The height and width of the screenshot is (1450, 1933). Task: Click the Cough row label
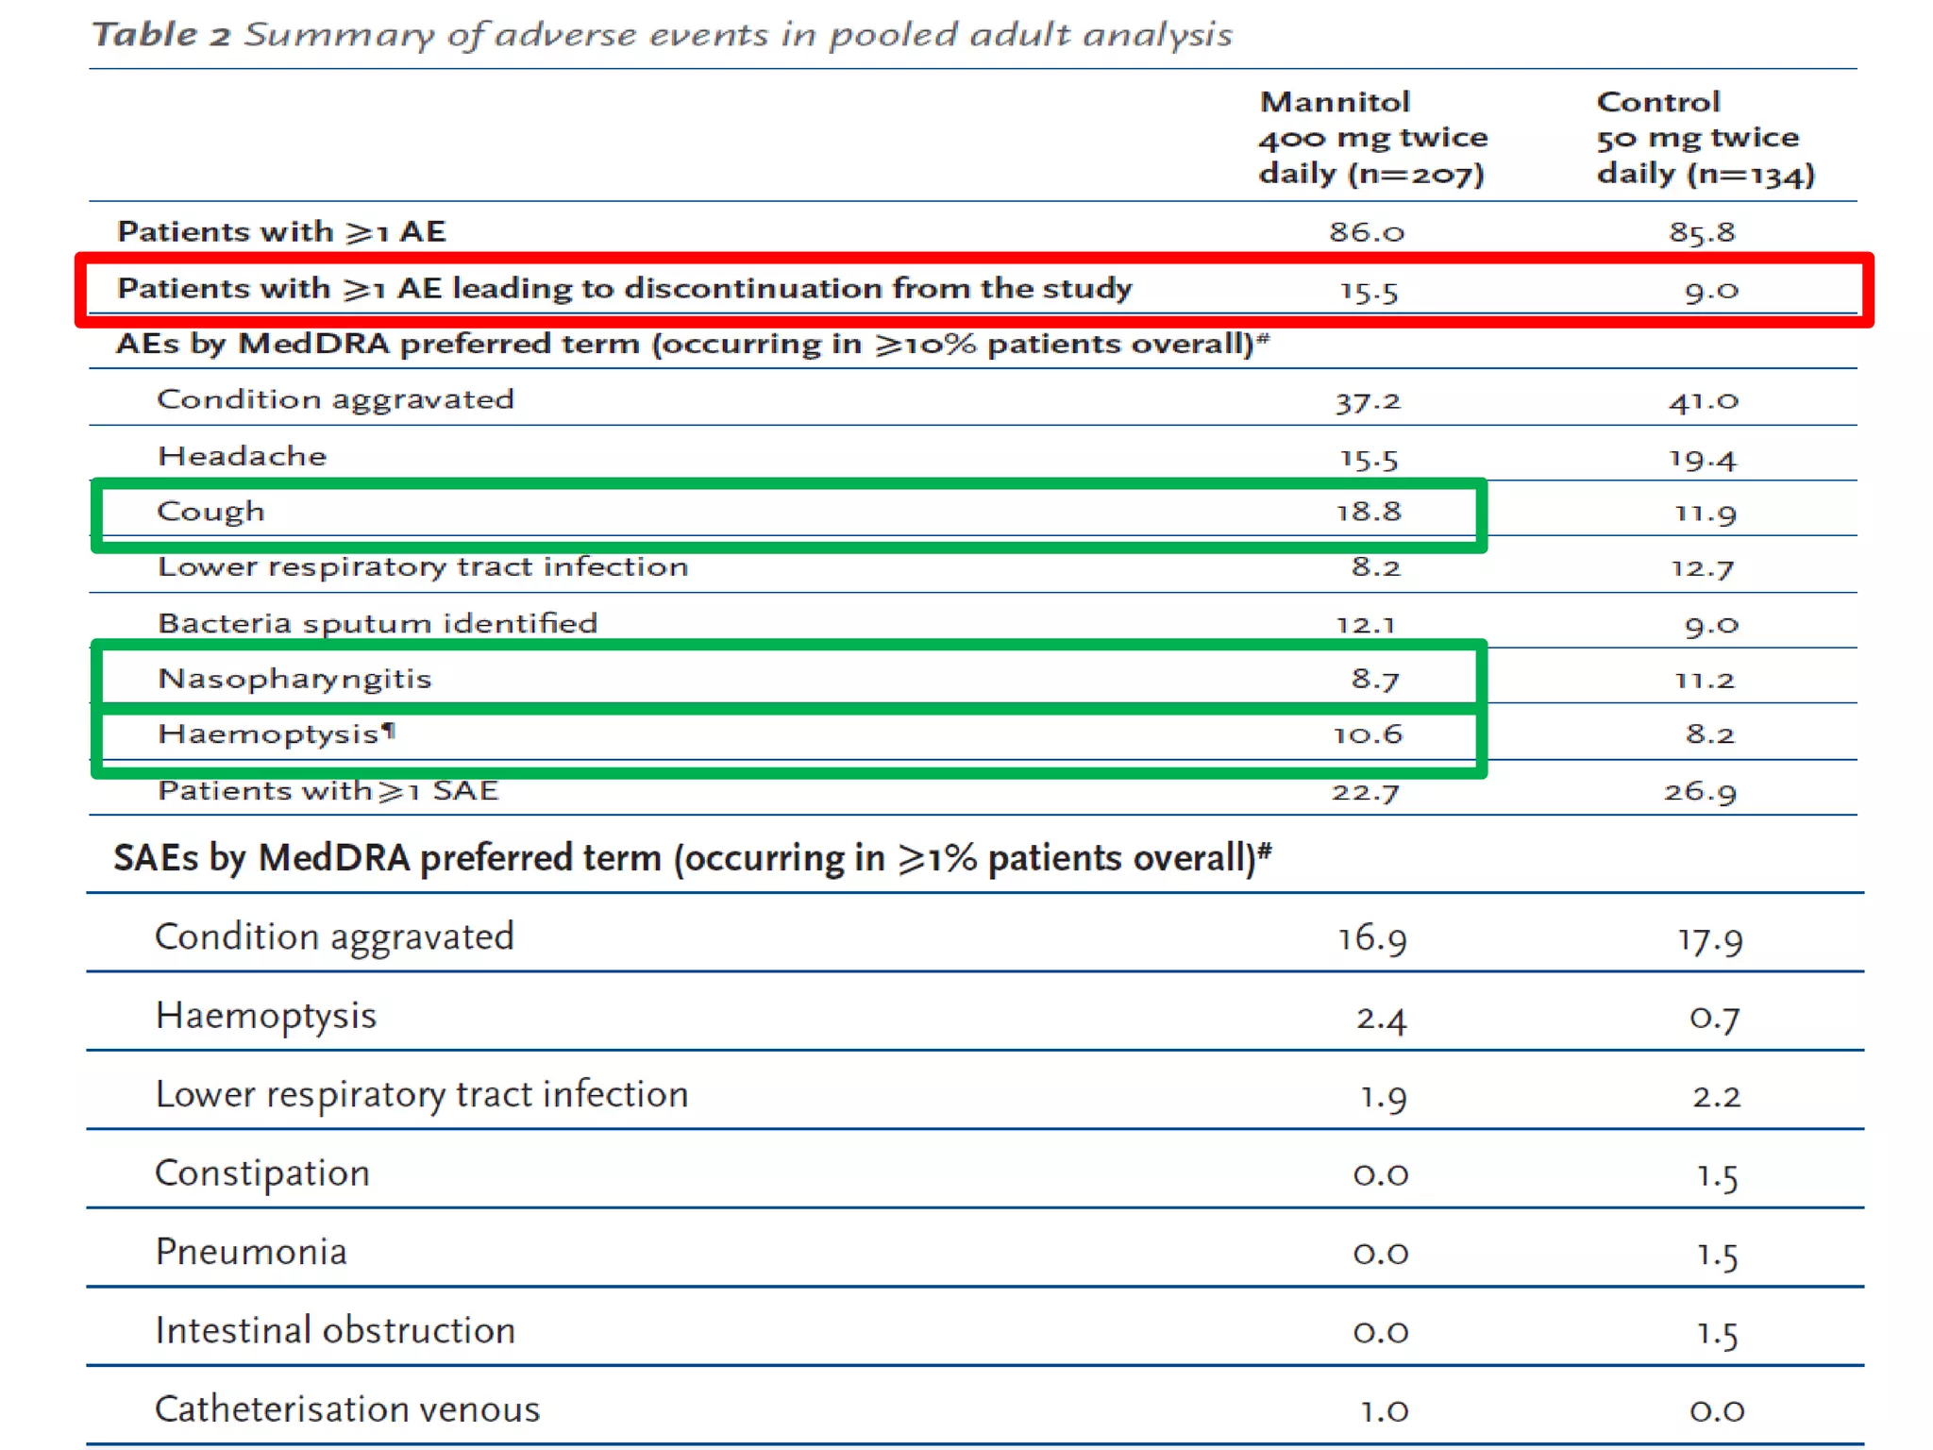(210, 512)
